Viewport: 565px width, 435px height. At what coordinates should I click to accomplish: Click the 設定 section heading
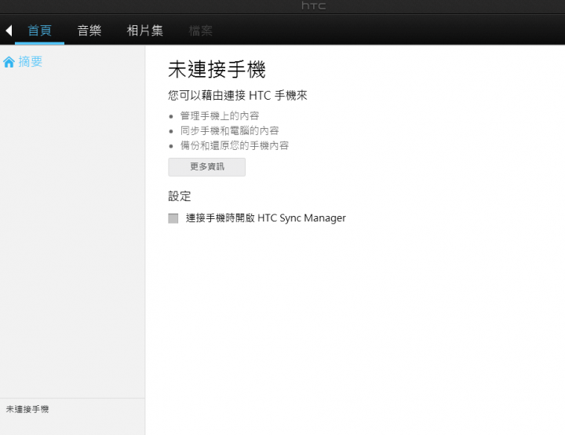(x=180, y=196)
